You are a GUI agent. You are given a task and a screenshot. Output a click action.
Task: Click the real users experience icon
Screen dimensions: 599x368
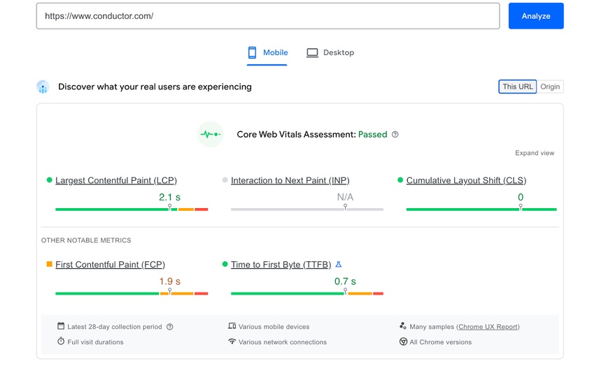(x=43, y=87)
